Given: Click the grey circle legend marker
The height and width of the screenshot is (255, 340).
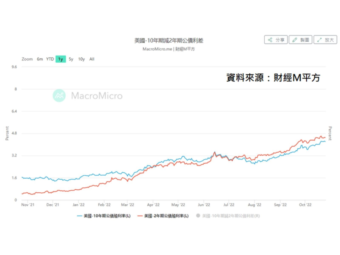Looking at the screenshot, I should pyautogui.click(x=198, y=216).
